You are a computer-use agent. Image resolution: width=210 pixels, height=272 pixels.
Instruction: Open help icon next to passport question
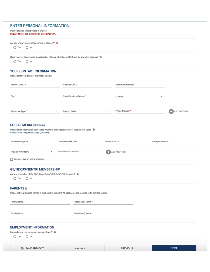101,57
